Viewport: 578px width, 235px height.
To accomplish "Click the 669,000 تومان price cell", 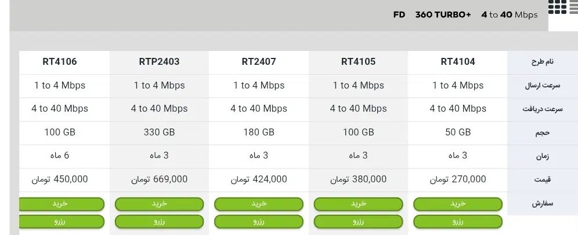I will point(159,180).
